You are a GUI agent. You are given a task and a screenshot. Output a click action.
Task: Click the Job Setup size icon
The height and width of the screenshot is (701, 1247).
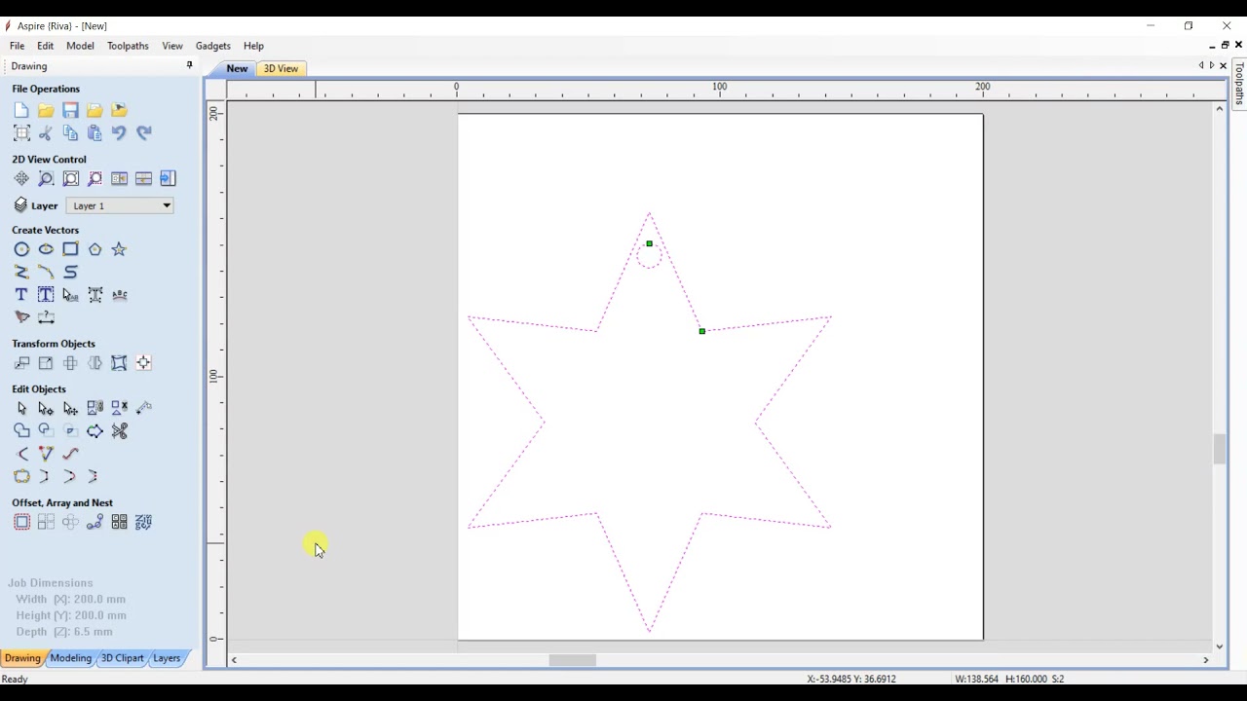[21, 132]
